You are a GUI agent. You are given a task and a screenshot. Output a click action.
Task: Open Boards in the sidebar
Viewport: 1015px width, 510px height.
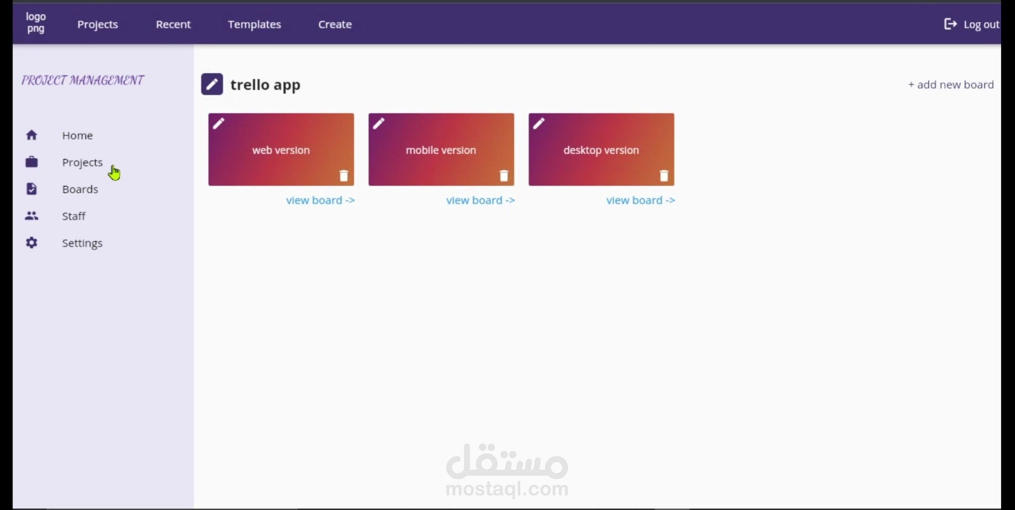click(80, 189)
